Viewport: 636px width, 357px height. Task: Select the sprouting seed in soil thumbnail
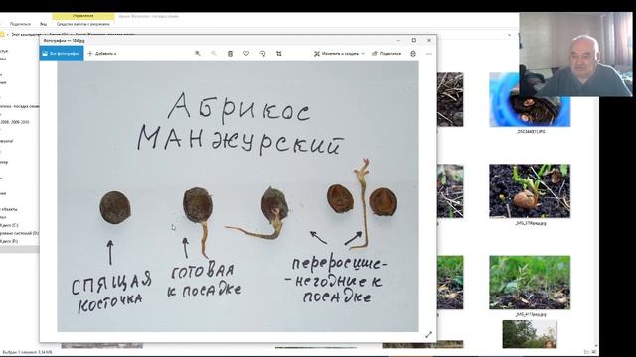click(x=530, y=190)
